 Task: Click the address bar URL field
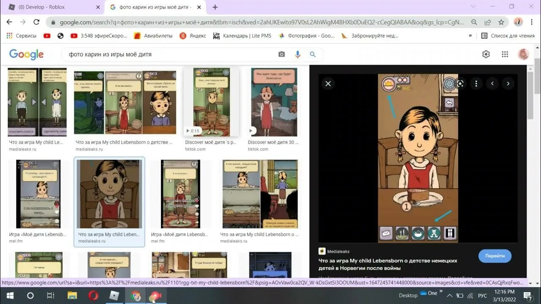pos(262,22)
